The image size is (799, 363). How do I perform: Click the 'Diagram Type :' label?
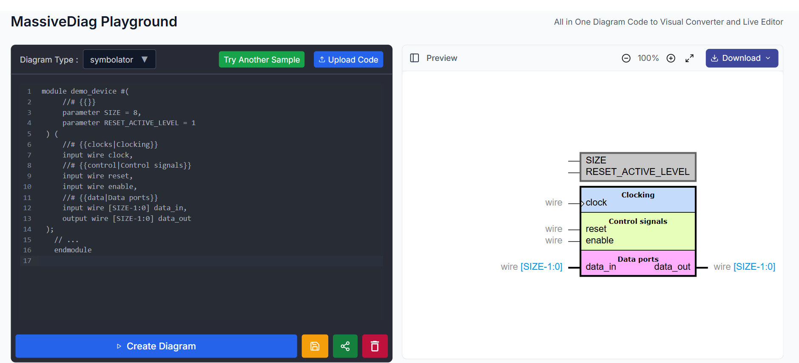point(49,60)
